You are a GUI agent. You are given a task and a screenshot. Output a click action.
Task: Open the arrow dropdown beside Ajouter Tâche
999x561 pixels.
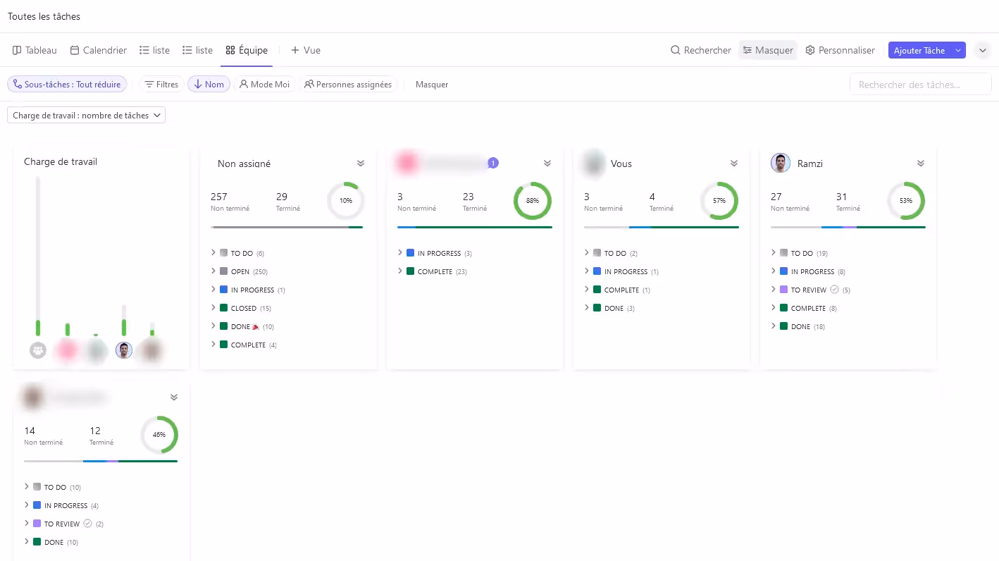[958, 51]
